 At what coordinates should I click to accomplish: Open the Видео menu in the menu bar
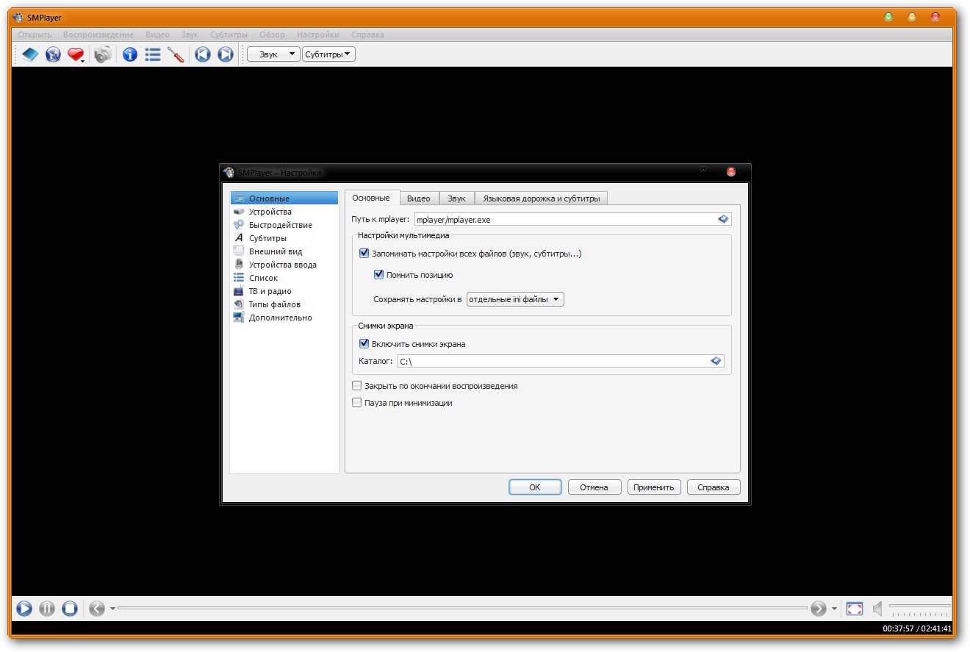[x=157, y=35]
